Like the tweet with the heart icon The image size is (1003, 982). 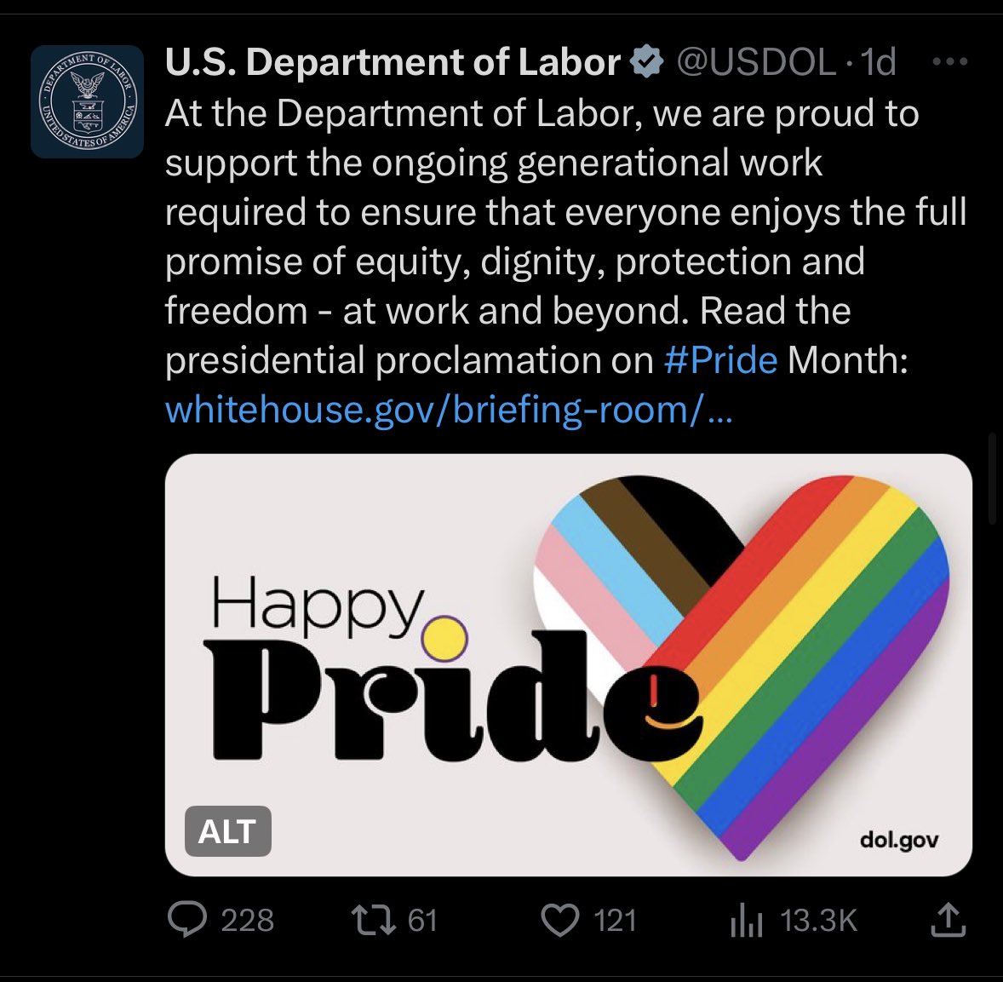click(559, 921)
